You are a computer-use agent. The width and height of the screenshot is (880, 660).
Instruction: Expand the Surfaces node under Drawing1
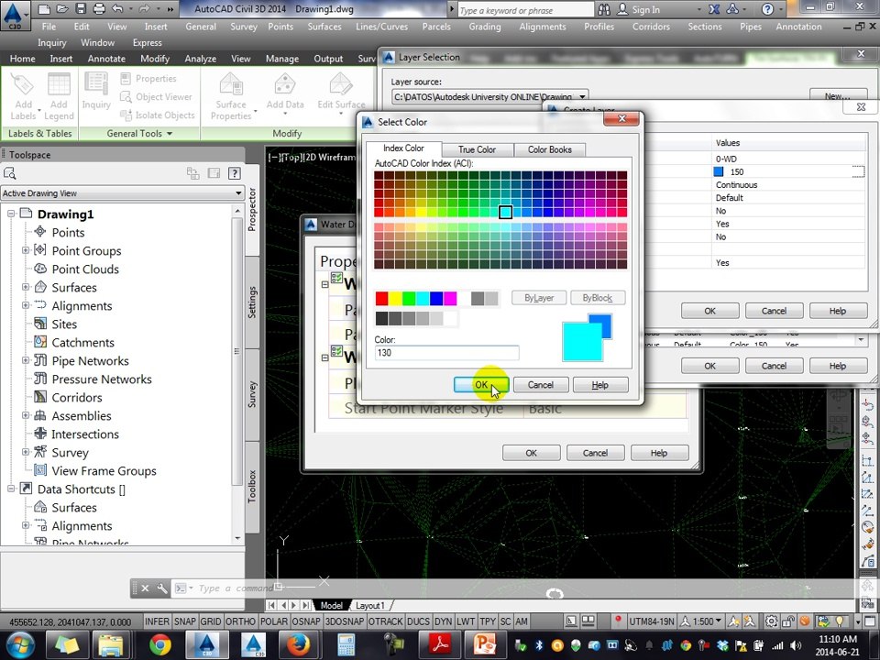[x=26, y=287]
